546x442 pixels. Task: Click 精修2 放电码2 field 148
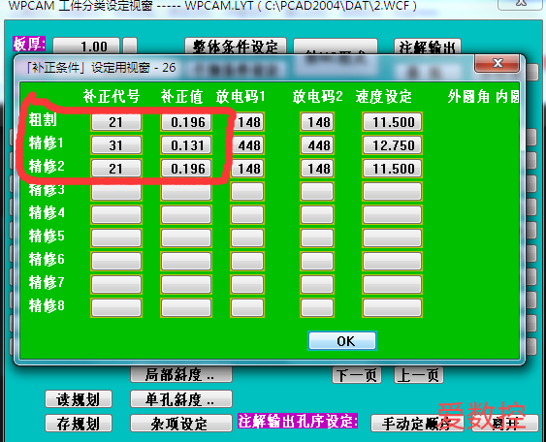pyautogui.click(x=317, y=169)
